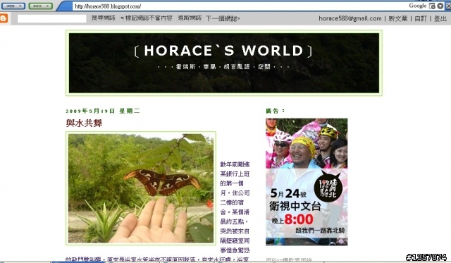Click the 廣告： sidebar heading
The width and height of the screenshot is (451, 263).
(276, 111)
